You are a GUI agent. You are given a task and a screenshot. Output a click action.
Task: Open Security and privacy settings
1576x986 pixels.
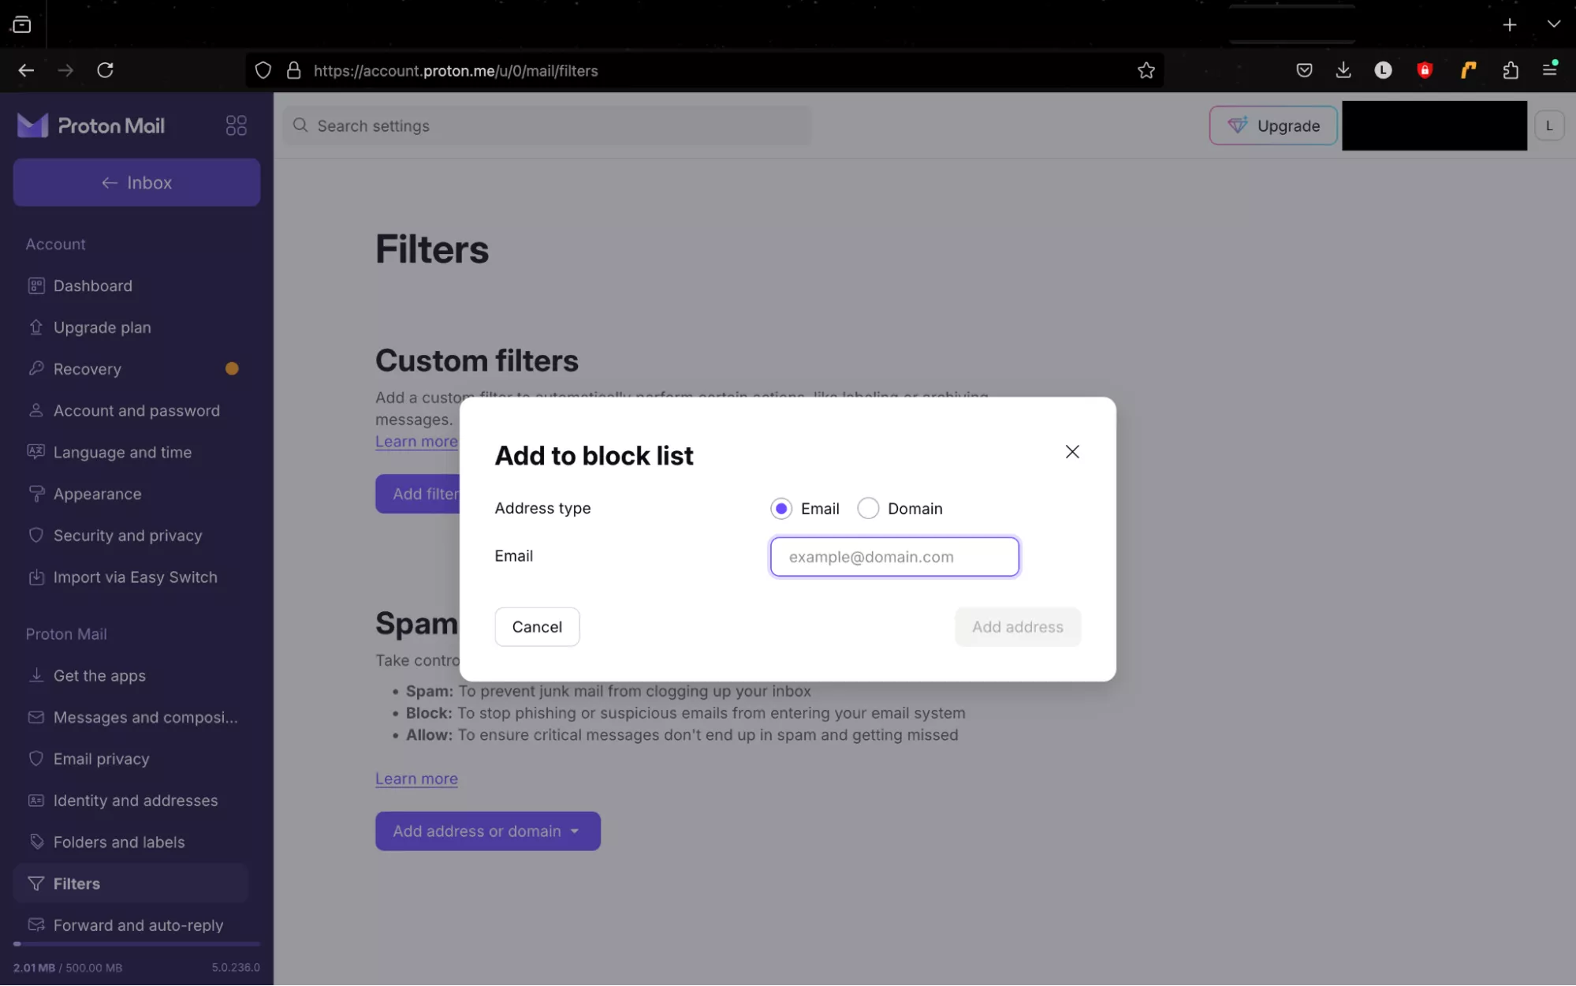127,536
